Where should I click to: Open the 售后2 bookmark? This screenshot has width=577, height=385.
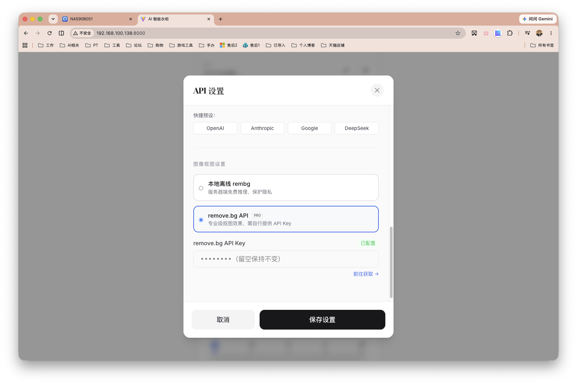(229, 45)
